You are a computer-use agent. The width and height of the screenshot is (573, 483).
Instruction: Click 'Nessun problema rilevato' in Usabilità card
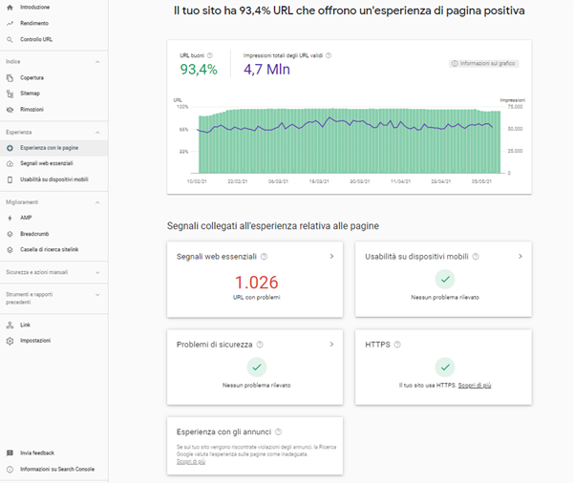point(445,298)
